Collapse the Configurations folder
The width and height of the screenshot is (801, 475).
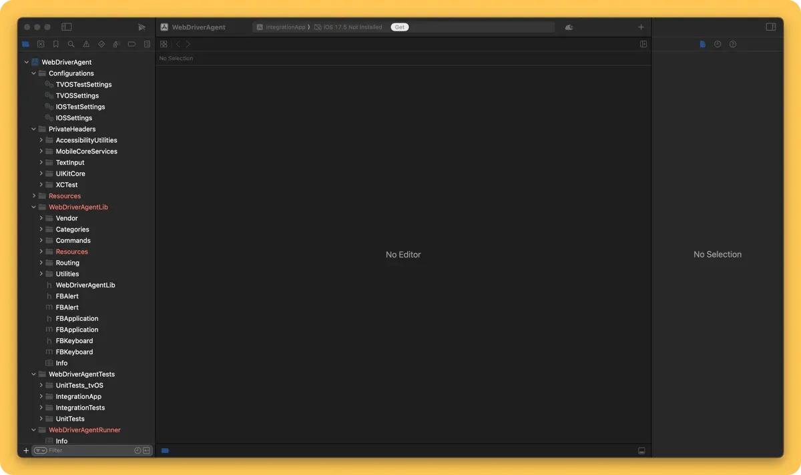pos(34,73)
